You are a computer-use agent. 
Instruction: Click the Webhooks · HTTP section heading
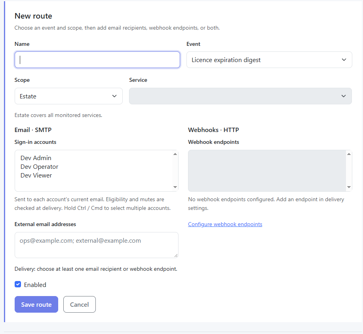pyautogui.click(x=213, y=130)
